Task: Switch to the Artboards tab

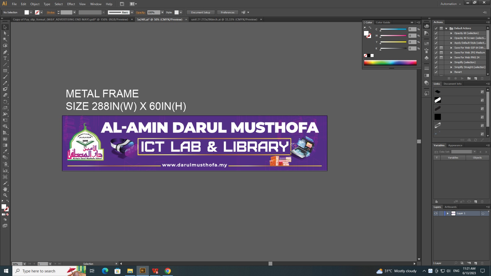Action: coord(450,207)
